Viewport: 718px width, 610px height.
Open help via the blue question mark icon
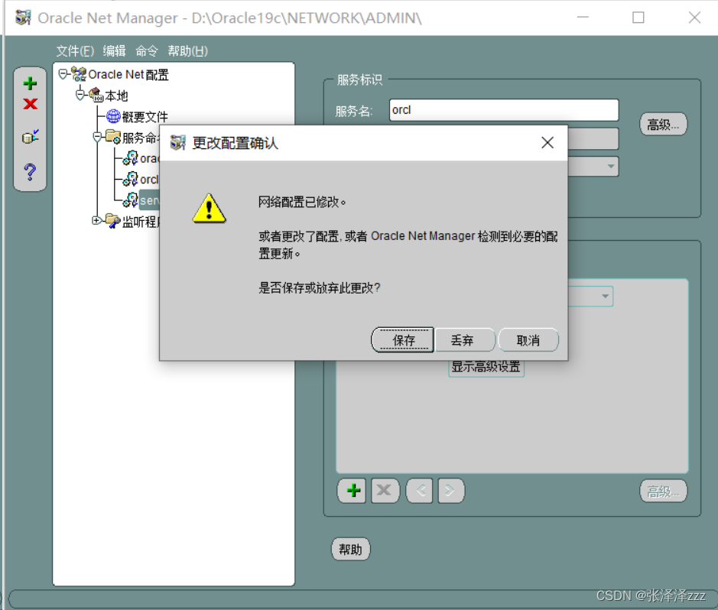31,171
